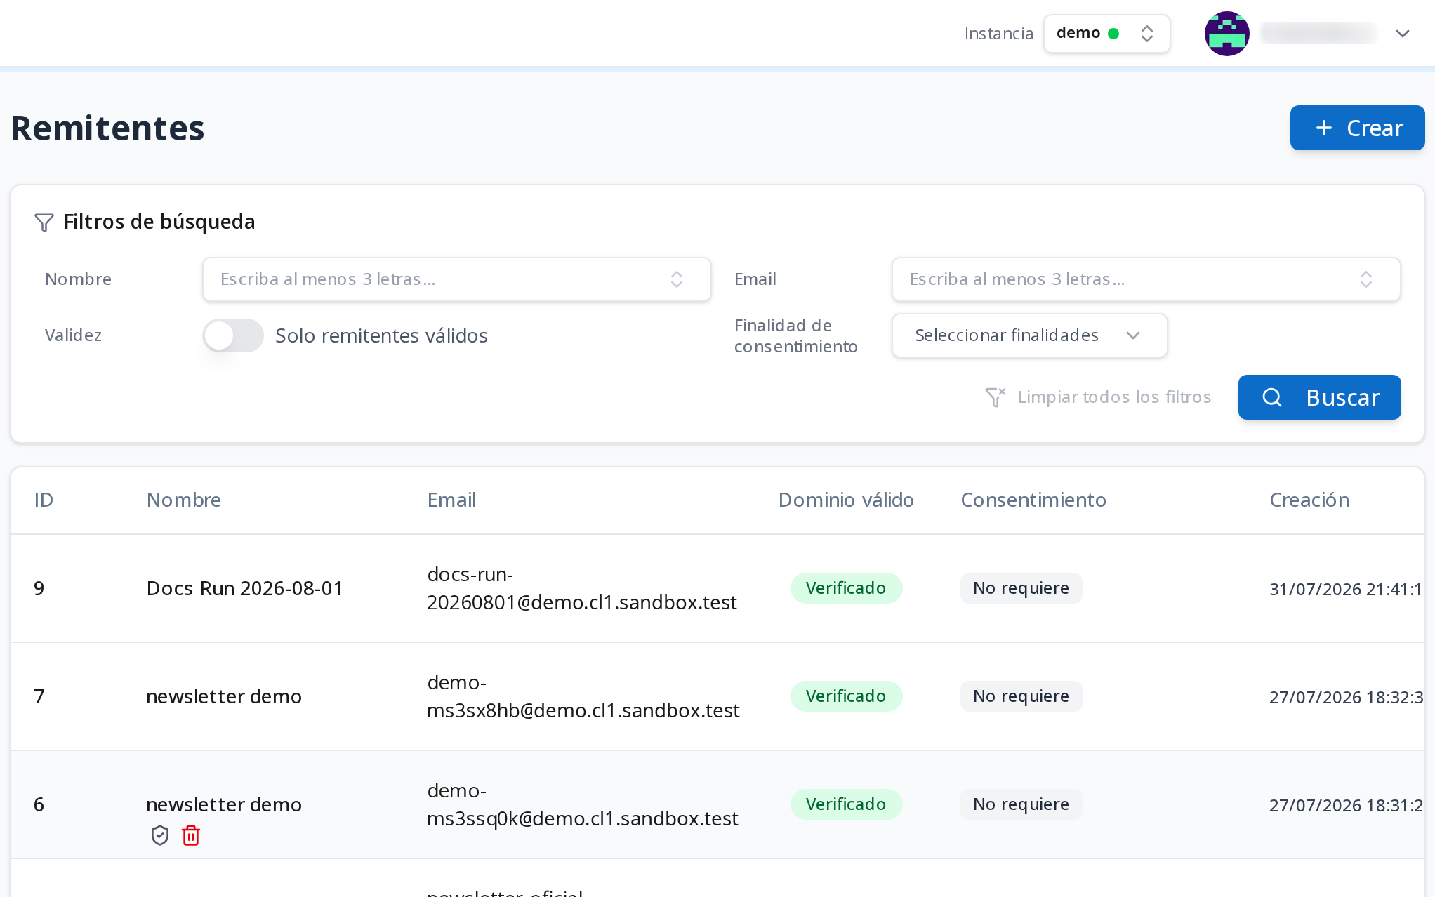This screenshot has width=1435, height=897.
Task: Click newsletter demo name in row 7
Action: (224, 696)
